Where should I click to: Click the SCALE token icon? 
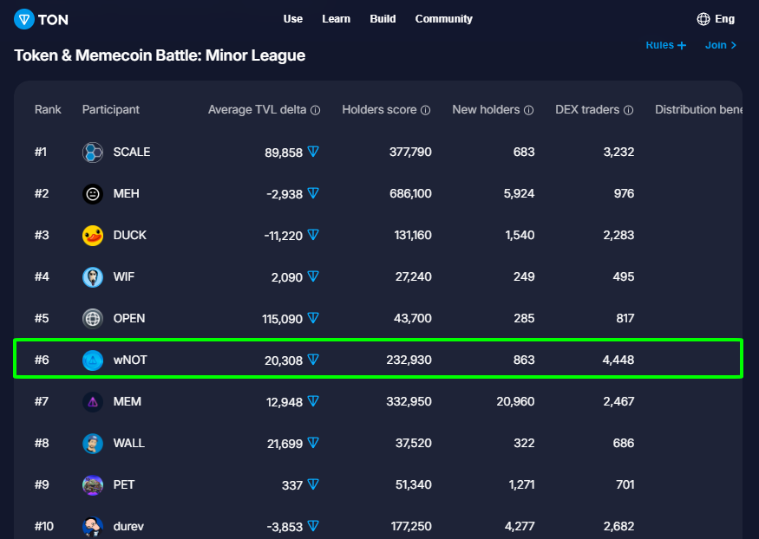(93, 153)
